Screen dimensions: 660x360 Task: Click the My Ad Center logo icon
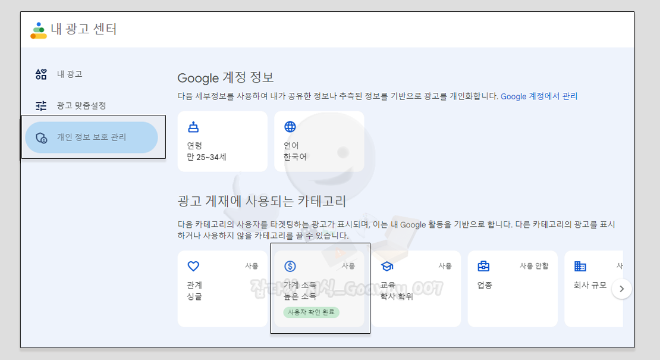[38, 30]
